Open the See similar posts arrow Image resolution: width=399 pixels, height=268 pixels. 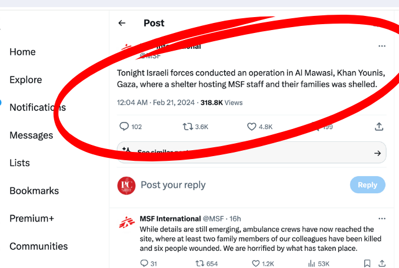[x=377, y=153]
